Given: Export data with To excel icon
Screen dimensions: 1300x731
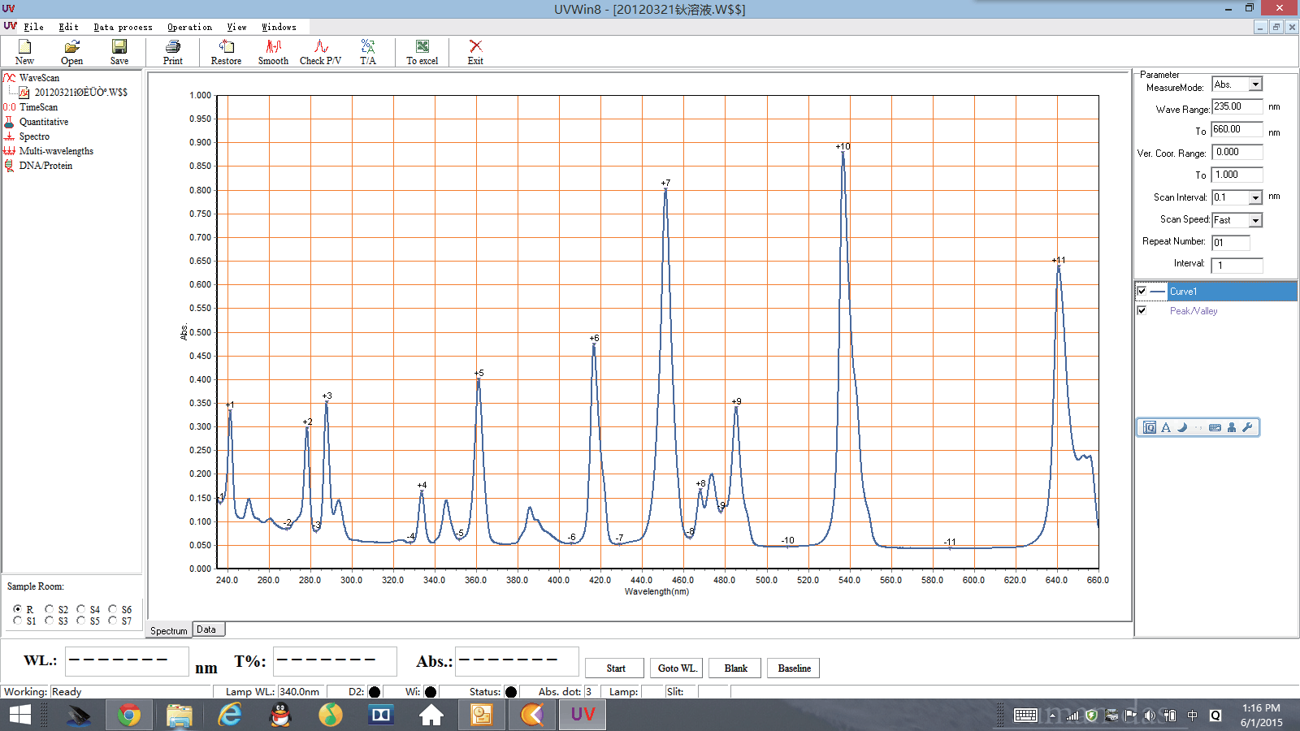Looking at the screenshot, I should 422,52.
